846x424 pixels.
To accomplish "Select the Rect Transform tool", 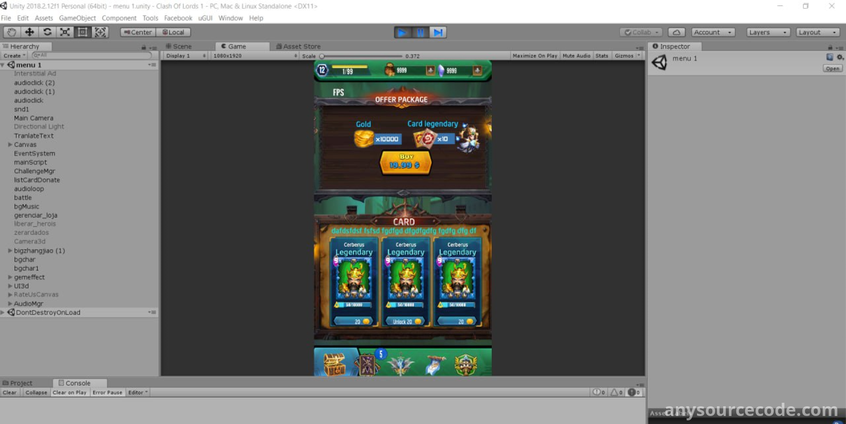I will click(82, 32).
